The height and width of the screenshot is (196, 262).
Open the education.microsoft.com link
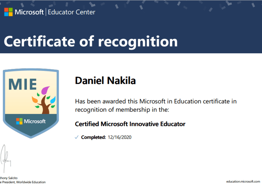click(x=243, y=182)
